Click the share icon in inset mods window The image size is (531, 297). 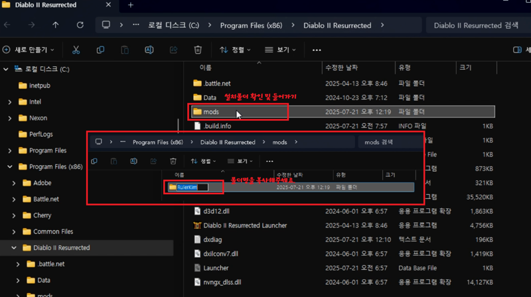pyautogui.click(x=153, y=161)
